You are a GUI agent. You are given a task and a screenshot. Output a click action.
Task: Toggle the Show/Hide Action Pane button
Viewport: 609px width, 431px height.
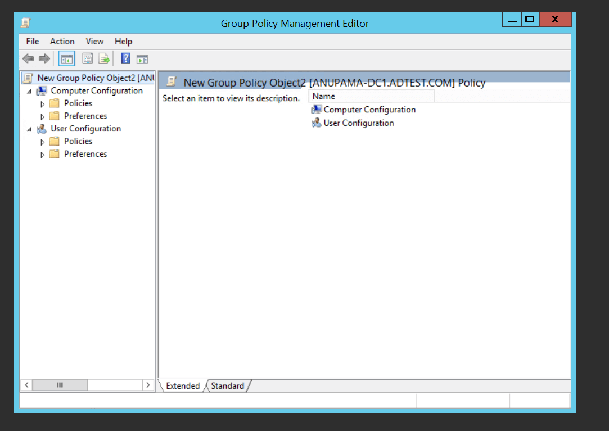pos(142,59)
